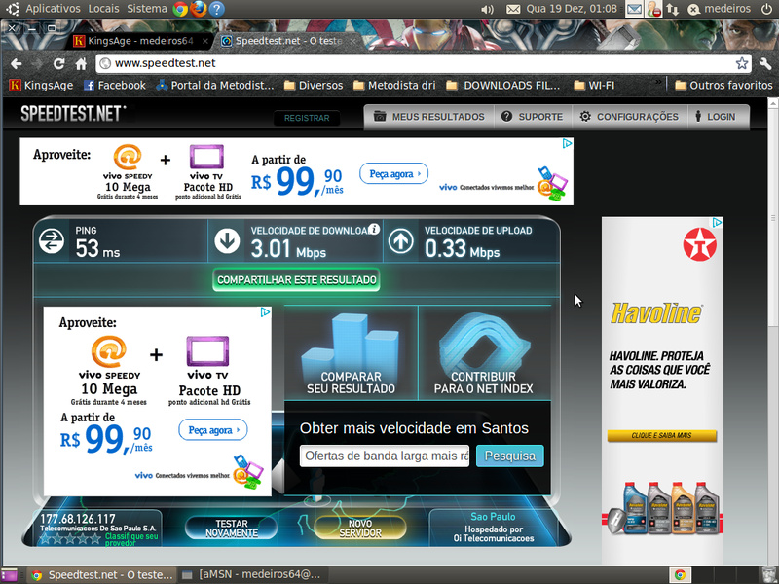Click the Chrome icon in bottom tray
The image size is (779, 584).
(x=680, y=575)
